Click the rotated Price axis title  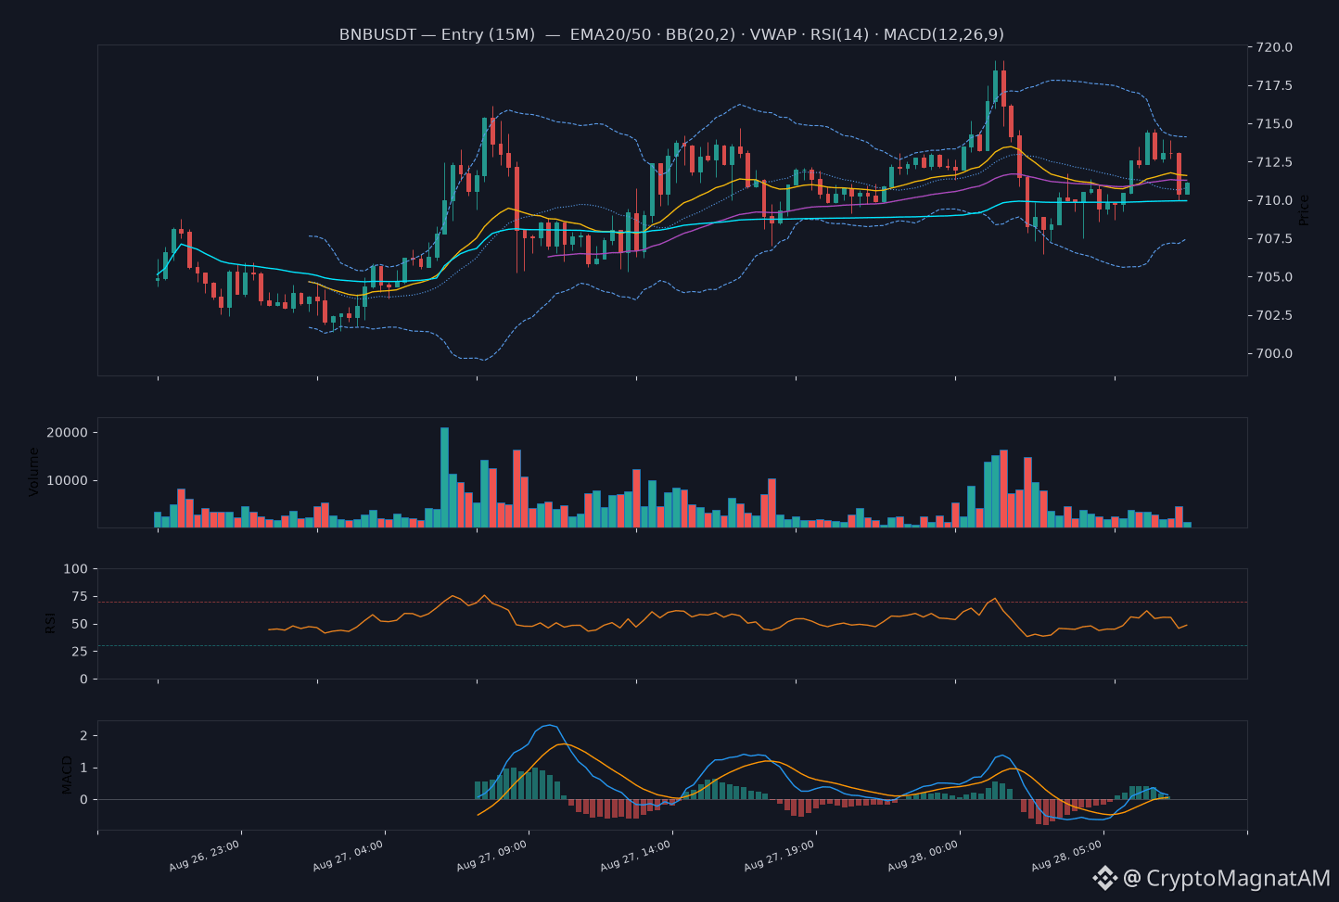tap(1304, 210)
